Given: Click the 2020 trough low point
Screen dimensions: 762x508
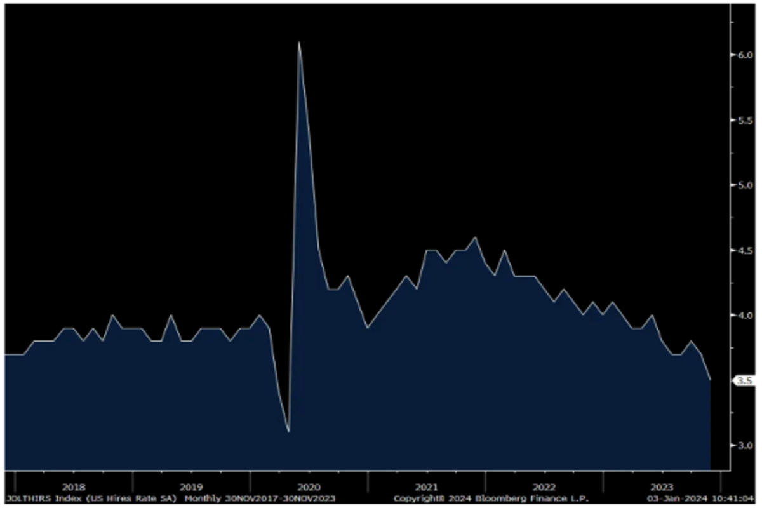Looking at the screenshot, I should [288, 432].
